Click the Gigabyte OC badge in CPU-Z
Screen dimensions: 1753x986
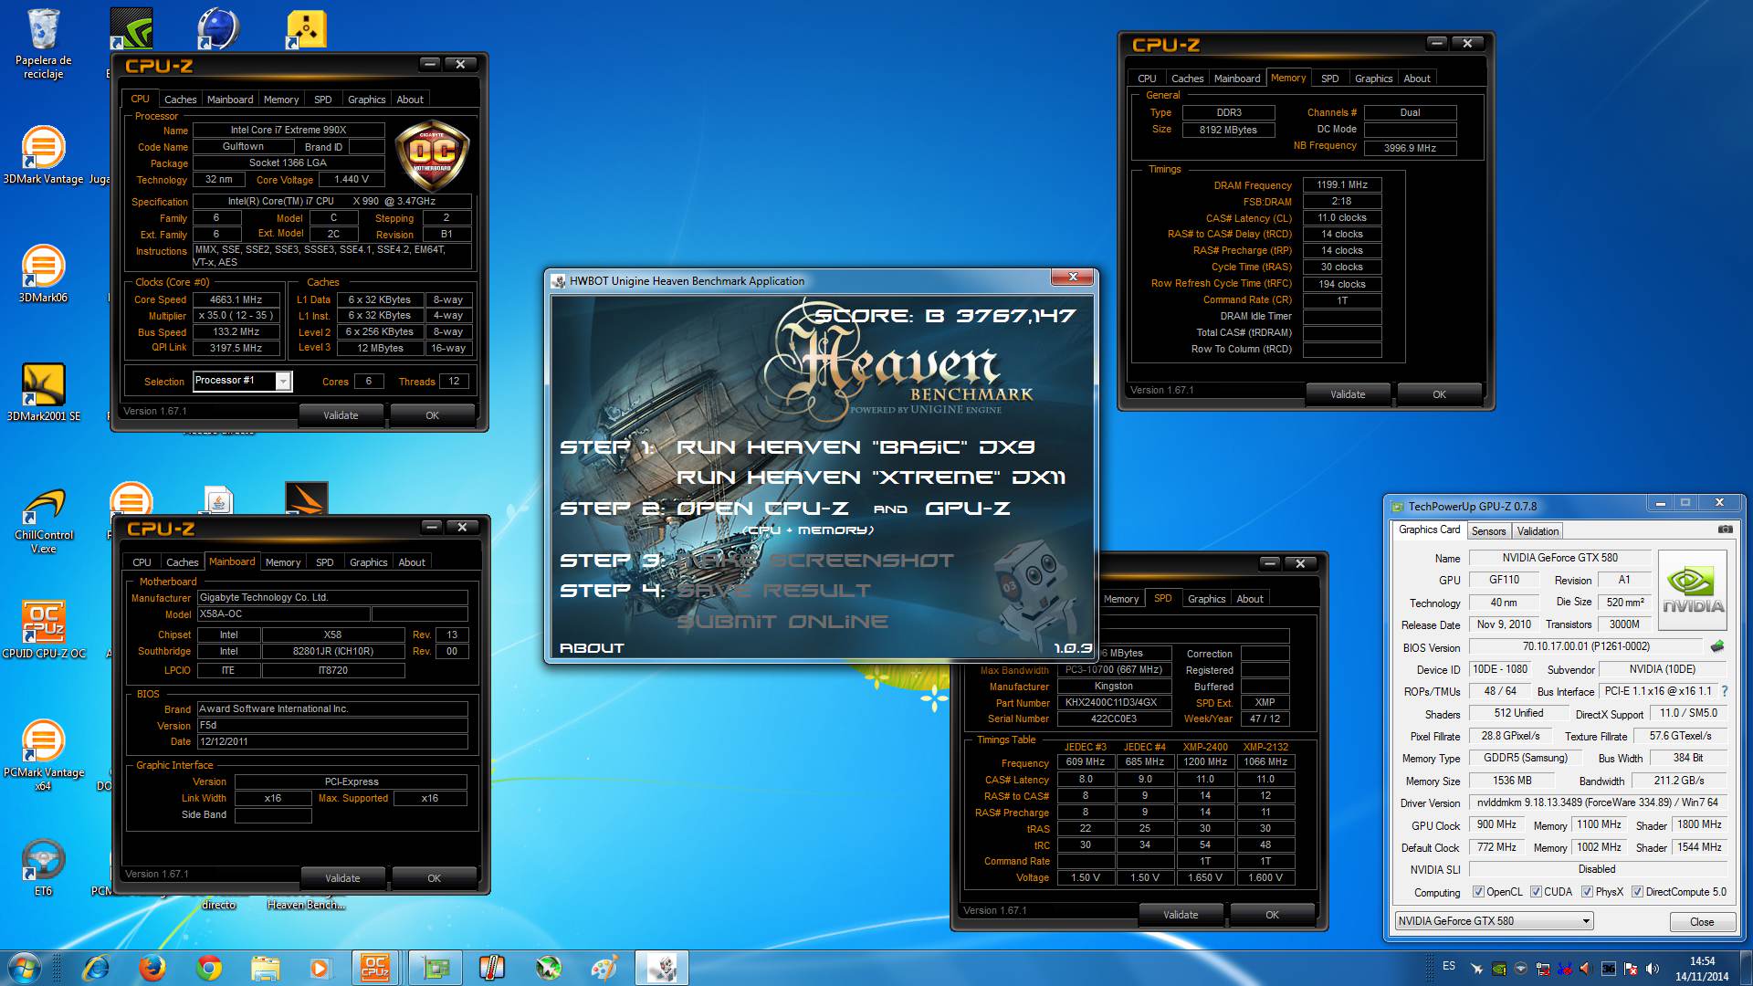[x=432, y=155]
